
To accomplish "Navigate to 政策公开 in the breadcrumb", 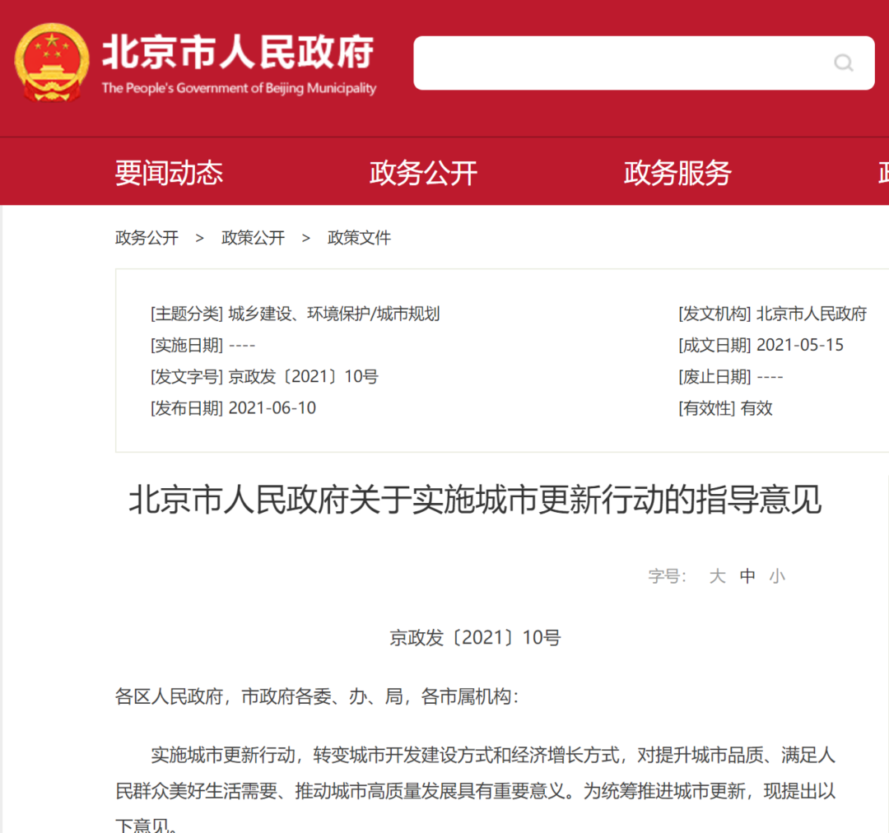I will point(253,238).
